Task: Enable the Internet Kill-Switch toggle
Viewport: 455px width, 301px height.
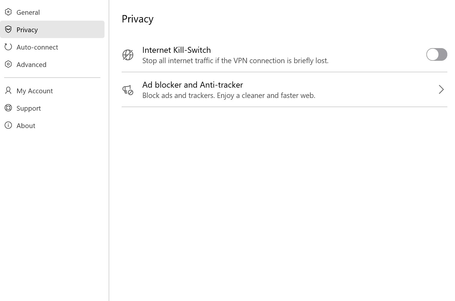Action: pyautogui.click(x=436, y=55)
